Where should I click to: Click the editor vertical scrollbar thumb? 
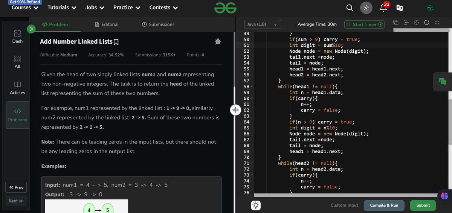[x=450, y=121]
